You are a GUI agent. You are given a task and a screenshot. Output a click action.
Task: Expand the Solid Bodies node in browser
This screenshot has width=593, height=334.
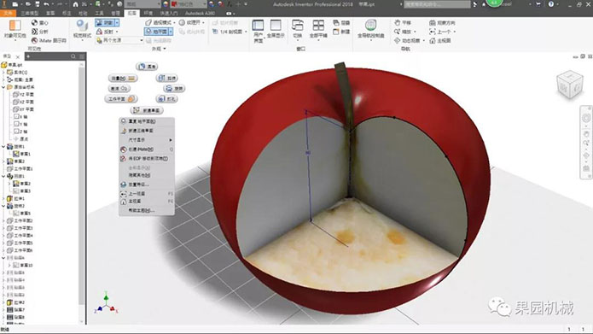tap(3, 73)
